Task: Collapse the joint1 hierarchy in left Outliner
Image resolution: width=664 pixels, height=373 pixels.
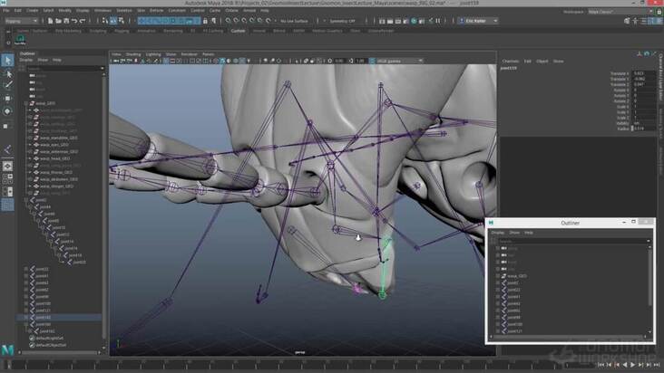Action: pyautogui.click(x=25, y=200)
